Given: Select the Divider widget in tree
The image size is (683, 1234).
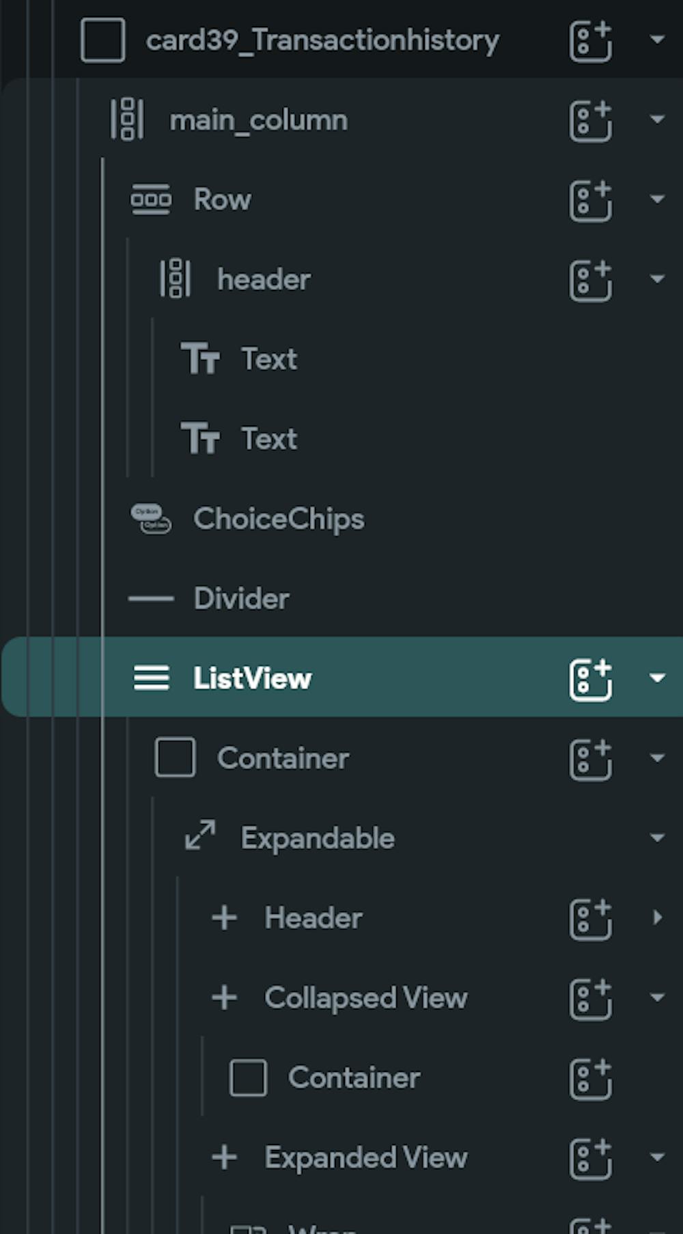Looking at the screenshot, I should click(241, 599).
